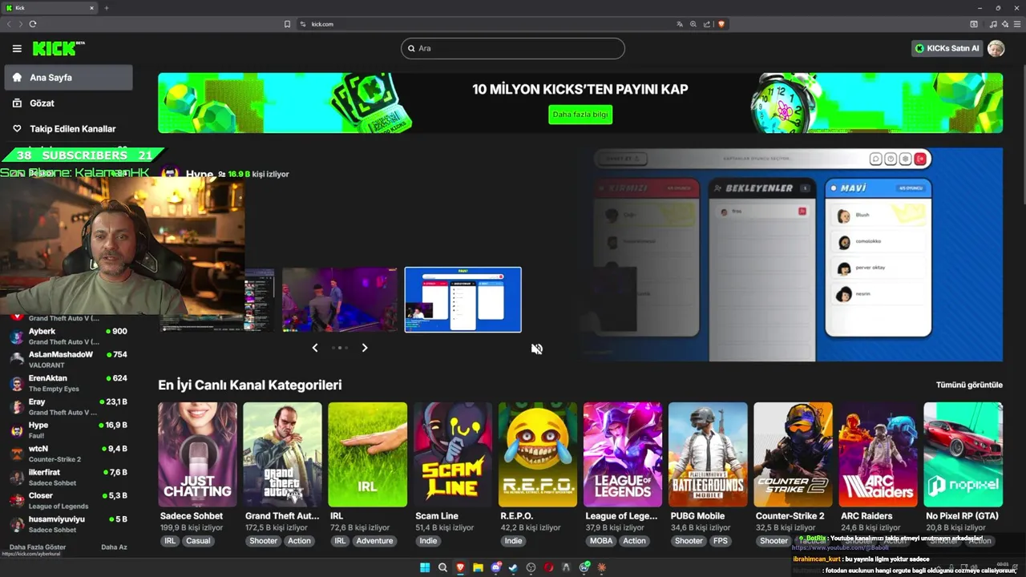Click the FPS tag under PUBG Mobile
The image size is (1026, 577).
click(x=721, y=541)
